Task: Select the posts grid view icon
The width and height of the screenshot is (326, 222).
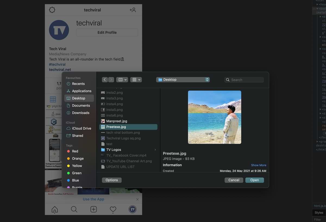Action: pyautogui.click(x=53, y=99)
